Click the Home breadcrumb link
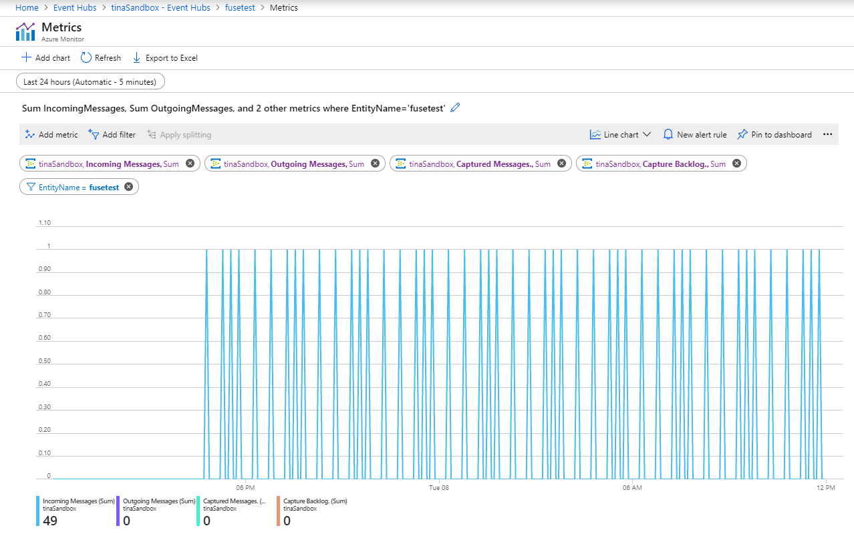 pyautogui.click(x=27, y=8)
